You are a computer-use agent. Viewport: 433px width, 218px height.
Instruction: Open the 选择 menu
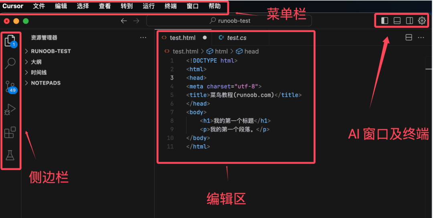pyautogui.click(x=83, y=6)
